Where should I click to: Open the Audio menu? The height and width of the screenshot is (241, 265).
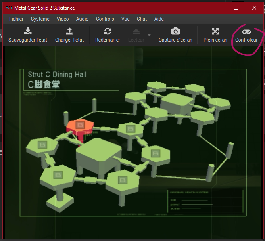pyautogui.click(x=82, y=19)
